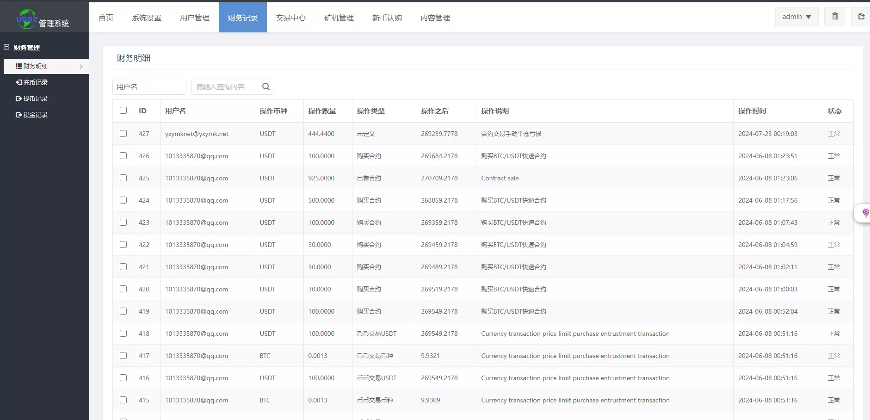The width and height of the screenshot is (870, 420).
Task: Open the 用户名 search field selector
Action: pos(149,86)
